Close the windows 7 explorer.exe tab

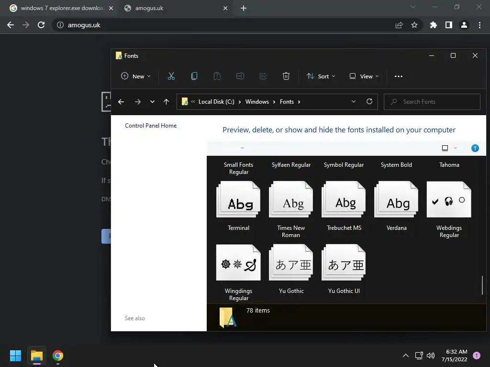[111, 8]
